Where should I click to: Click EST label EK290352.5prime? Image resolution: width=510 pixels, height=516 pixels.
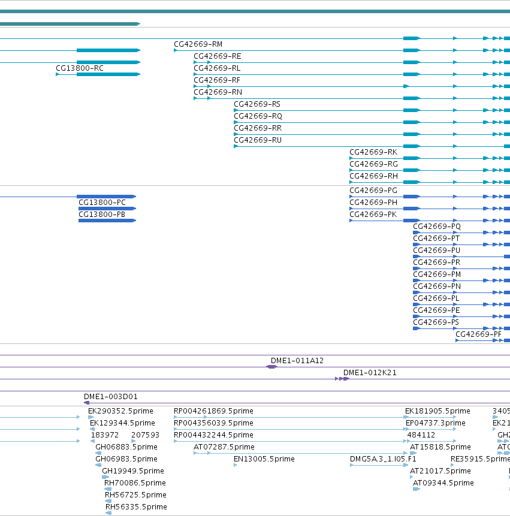(x=120, y=411)
